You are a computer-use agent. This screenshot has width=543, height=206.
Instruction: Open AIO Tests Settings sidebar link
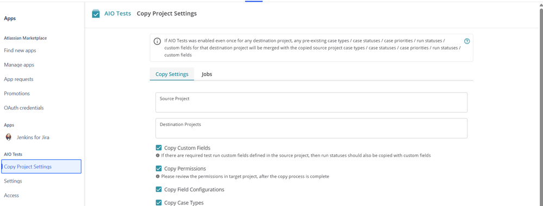point(13,181)
